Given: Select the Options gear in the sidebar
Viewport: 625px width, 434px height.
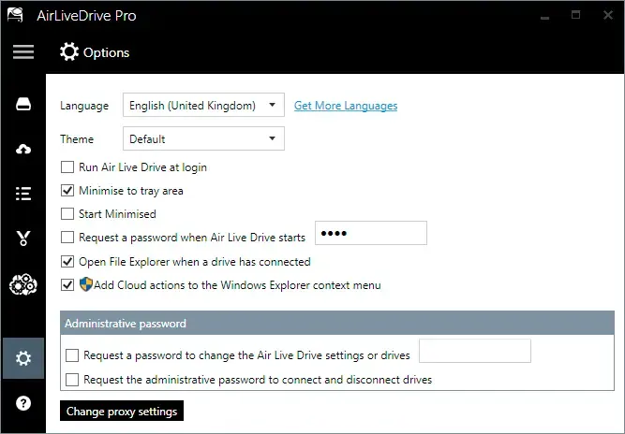Looking at the screenshot, I should click(x=23, y=358).
